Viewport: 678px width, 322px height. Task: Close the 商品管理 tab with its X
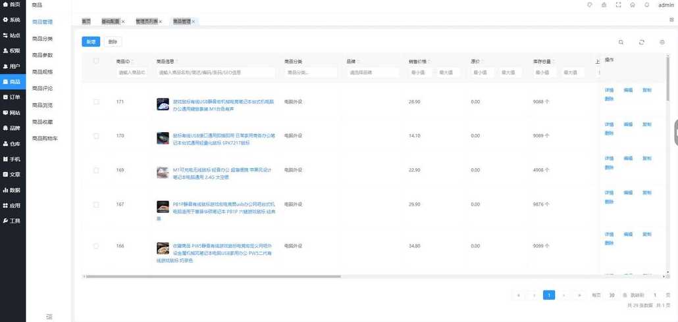click(x=194, y=22)
